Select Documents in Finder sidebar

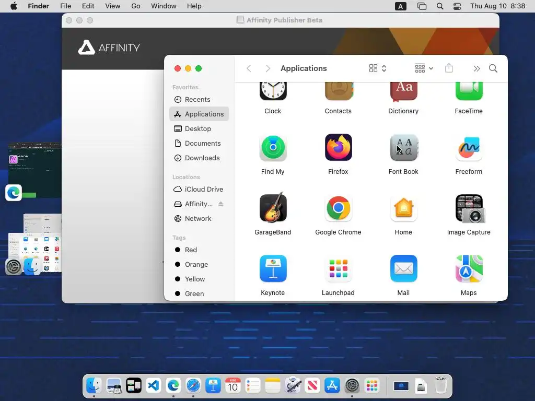click(199, 143)
